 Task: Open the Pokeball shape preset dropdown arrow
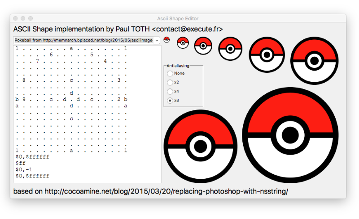(157, 40)
